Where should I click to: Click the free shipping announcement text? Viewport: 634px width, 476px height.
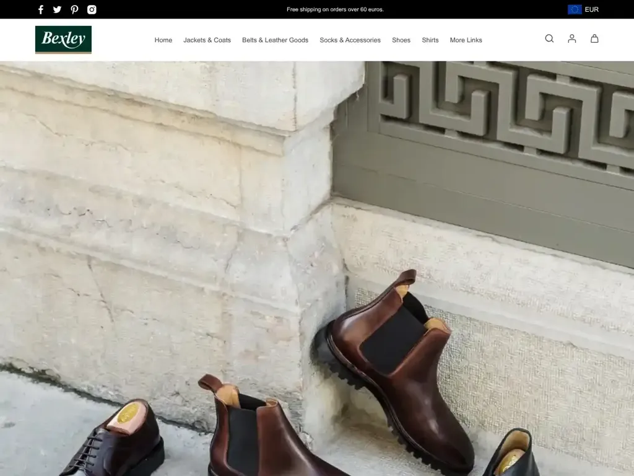pos(335,9)
